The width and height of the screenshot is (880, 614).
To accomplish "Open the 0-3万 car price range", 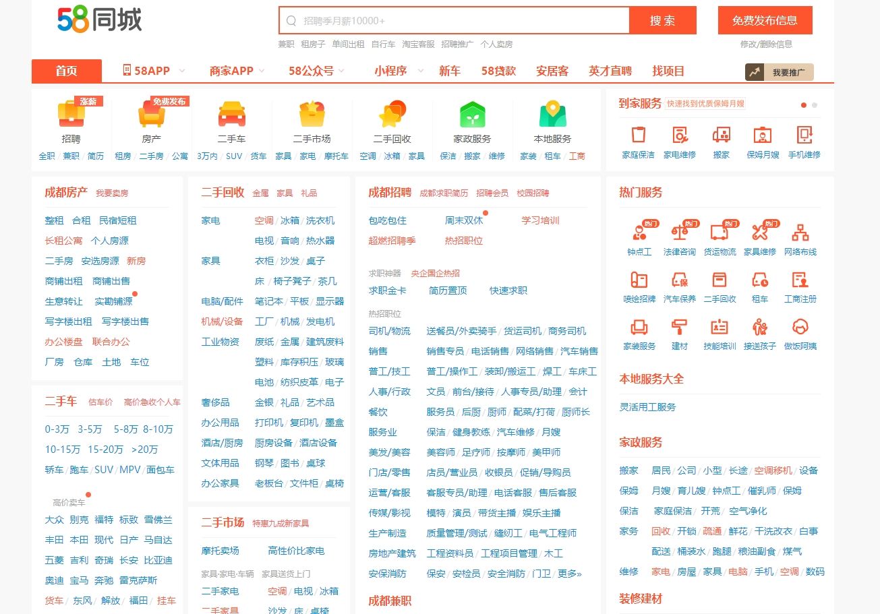I will [x=57, y=429].
